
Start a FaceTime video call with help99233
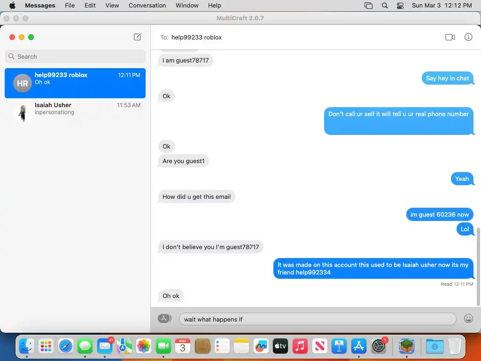(x=450, y=37)
